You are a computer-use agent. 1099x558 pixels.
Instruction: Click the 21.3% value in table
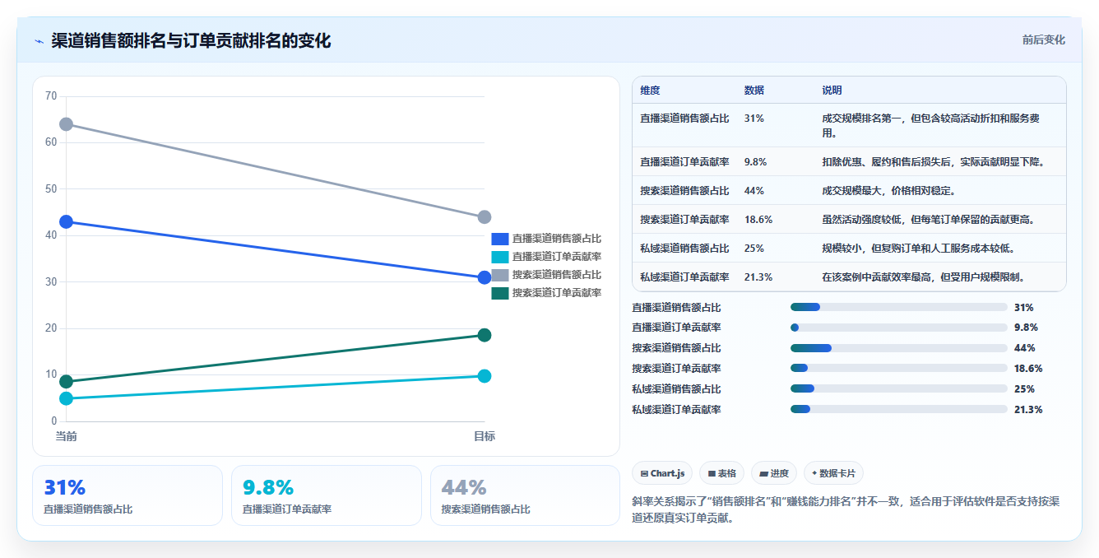[758, 277]
